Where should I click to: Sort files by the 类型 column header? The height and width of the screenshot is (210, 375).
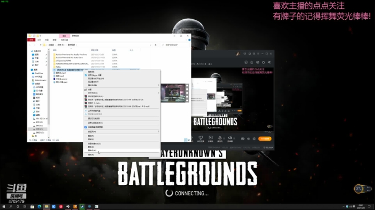[114, 50]
